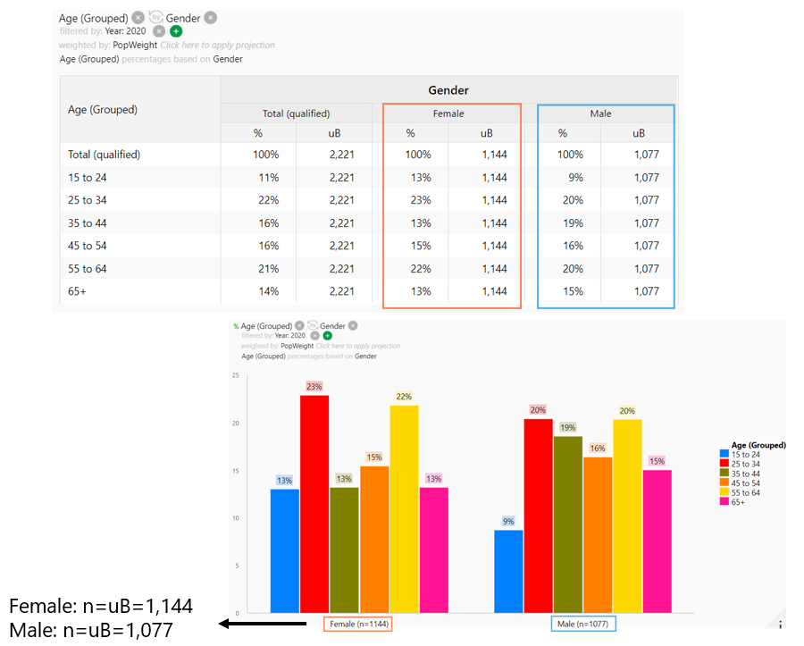The height and width of the screenshot is (646, 804).
Task: Click the green plus icon on the chart filter row
Action: pos(327,337)
